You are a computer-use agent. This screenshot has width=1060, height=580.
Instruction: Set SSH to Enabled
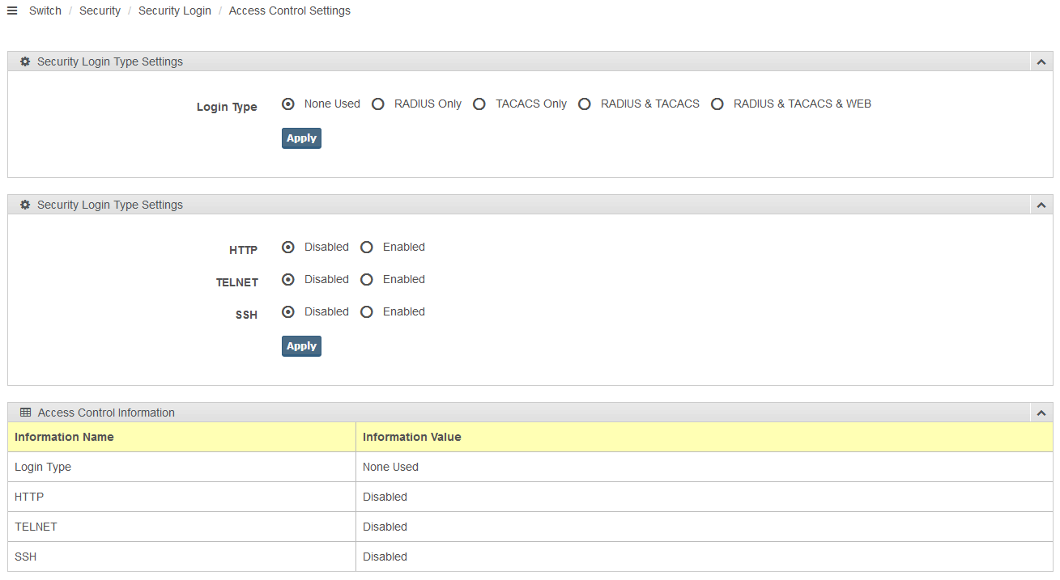pyautogui.click(x=367, y=312)
